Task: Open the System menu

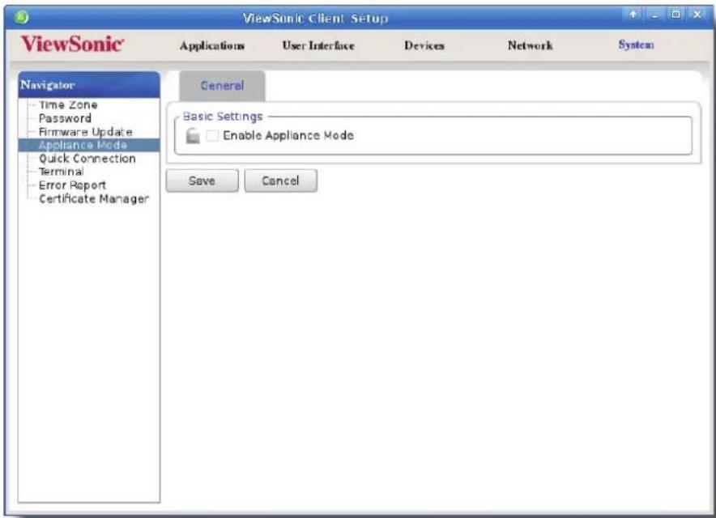Action: tap(636, 45)
